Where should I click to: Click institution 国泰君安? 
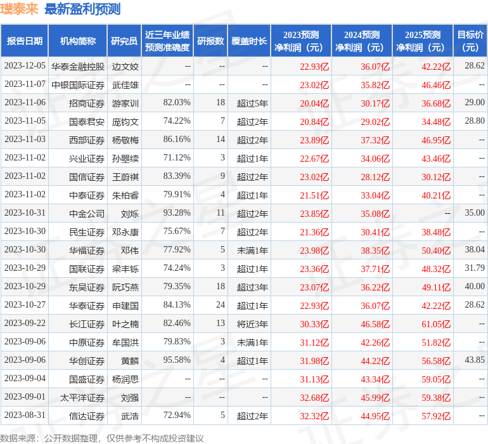click(87, 122)
